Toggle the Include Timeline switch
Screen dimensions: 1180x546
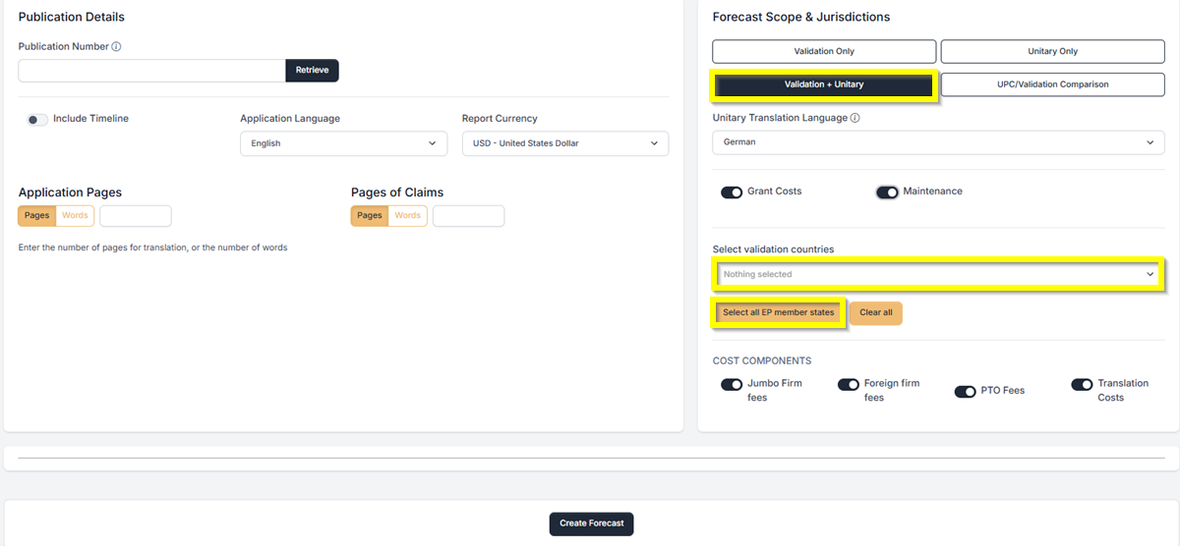37,120
